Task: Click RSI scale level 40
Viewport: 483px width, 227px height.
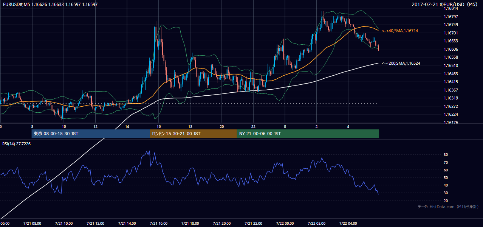Action: [x=446, y=185]
